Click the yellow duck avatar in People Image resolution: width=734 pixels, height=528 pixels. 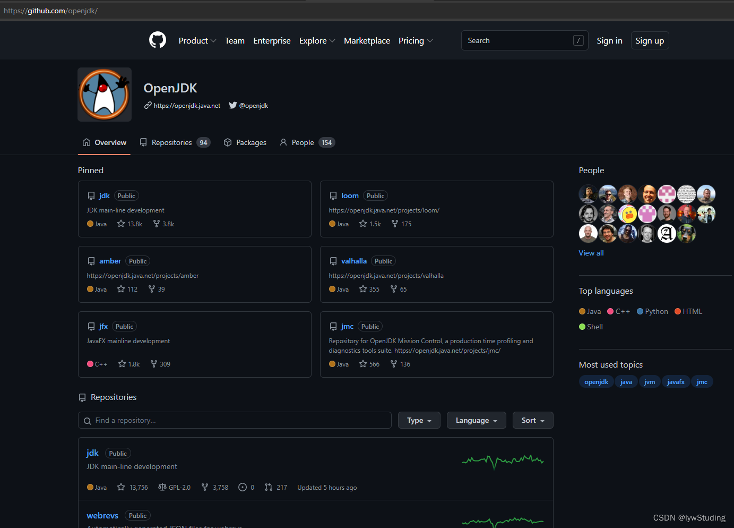coord(627,214)
